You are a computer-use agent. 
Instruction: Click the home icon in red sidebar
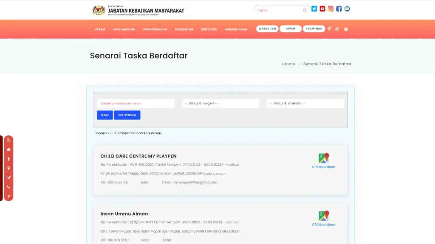click(x=8, y=150)
